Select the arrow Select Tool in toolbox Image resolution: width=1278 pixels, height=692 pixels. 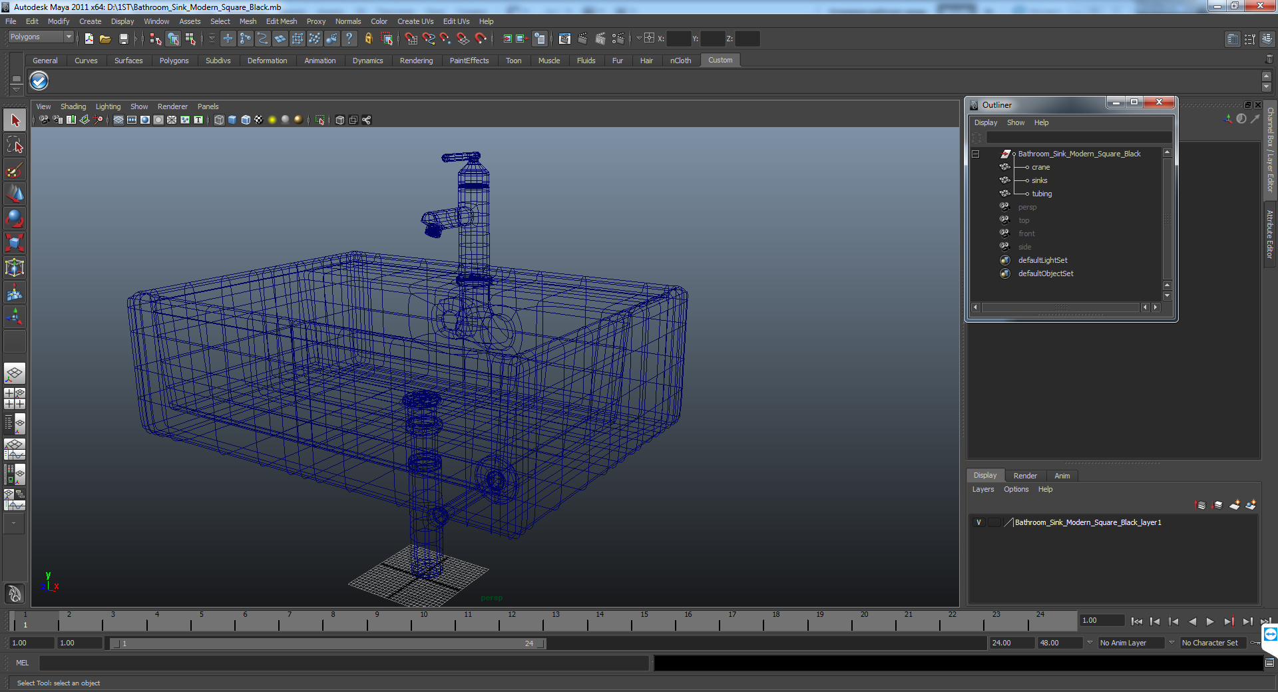pyautogui.click(x=15, y=120)
